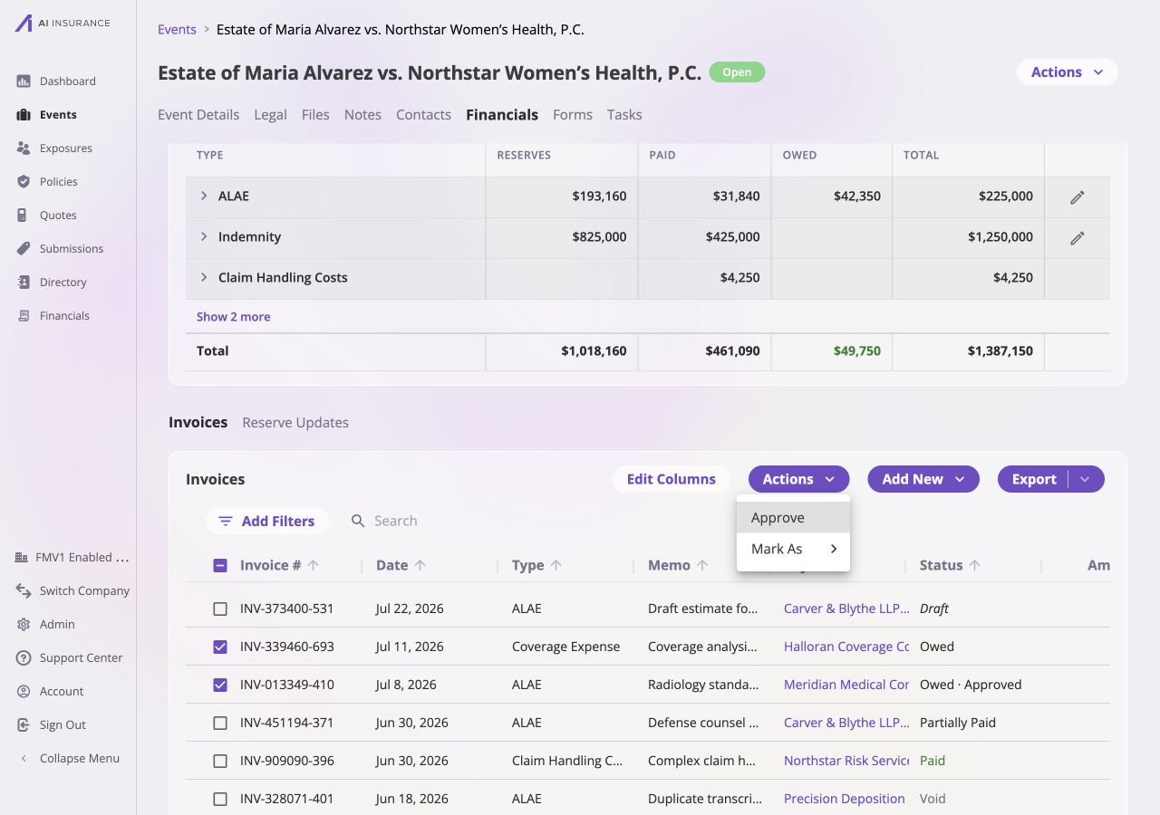Sort by Status arrow icon

(975, 565)
